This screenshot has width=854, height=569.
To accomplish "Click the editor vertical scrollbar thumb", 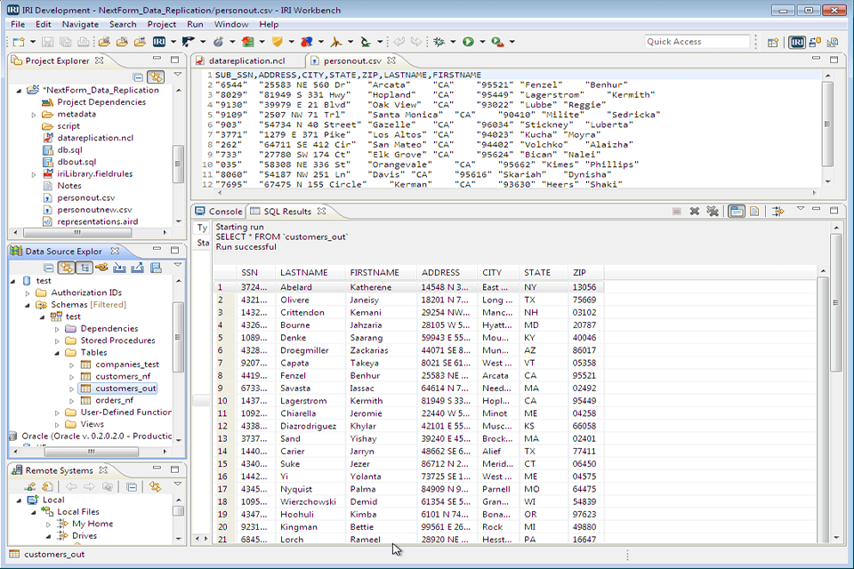I will click(827, 124).
